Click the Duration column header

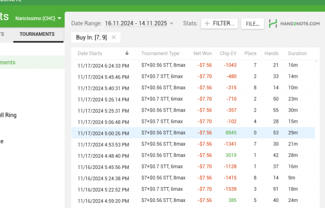pyautogui.click(x=297, y=54)
